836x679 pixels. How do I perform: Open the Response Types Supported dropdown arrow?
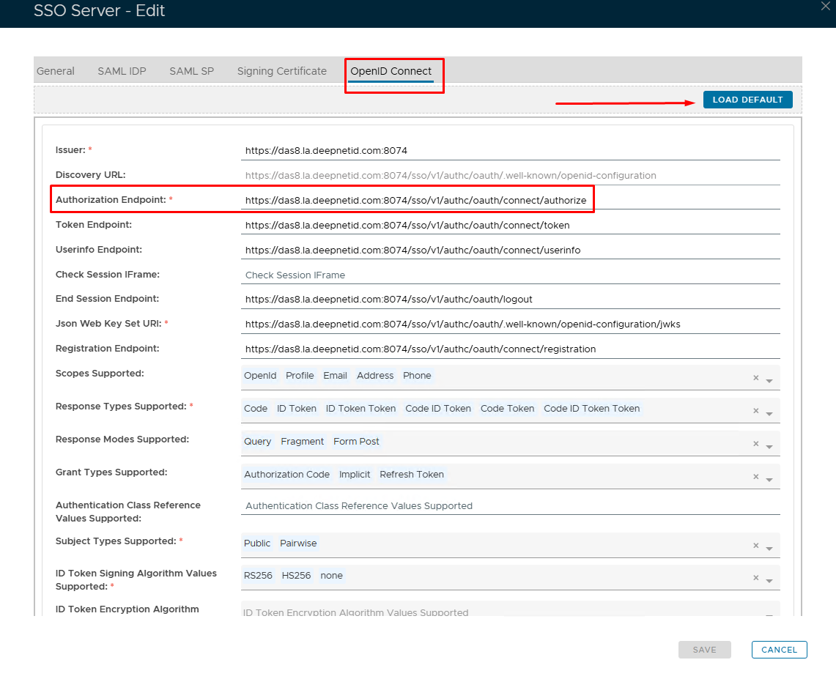(769, 414)
